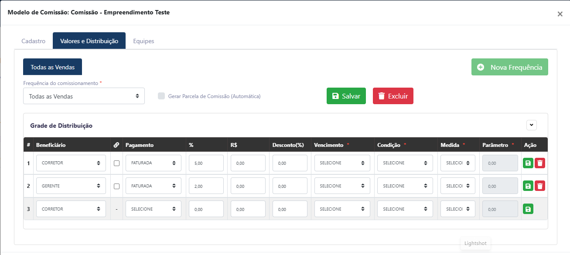Focus the Desconto(%) field in row 1
570x255 pixels.
point(290,163)
